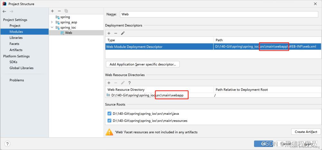Add a web resource directory
The width and height of the screenshot is (322, 150).
109,83
